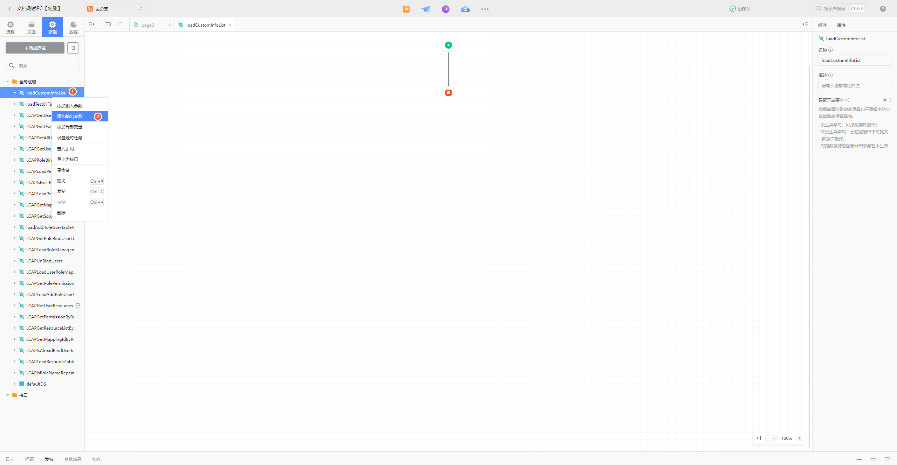Viewport: 897px width, 465px height.
Task: Switch to the 页面 panel
Action: (32, 27)
